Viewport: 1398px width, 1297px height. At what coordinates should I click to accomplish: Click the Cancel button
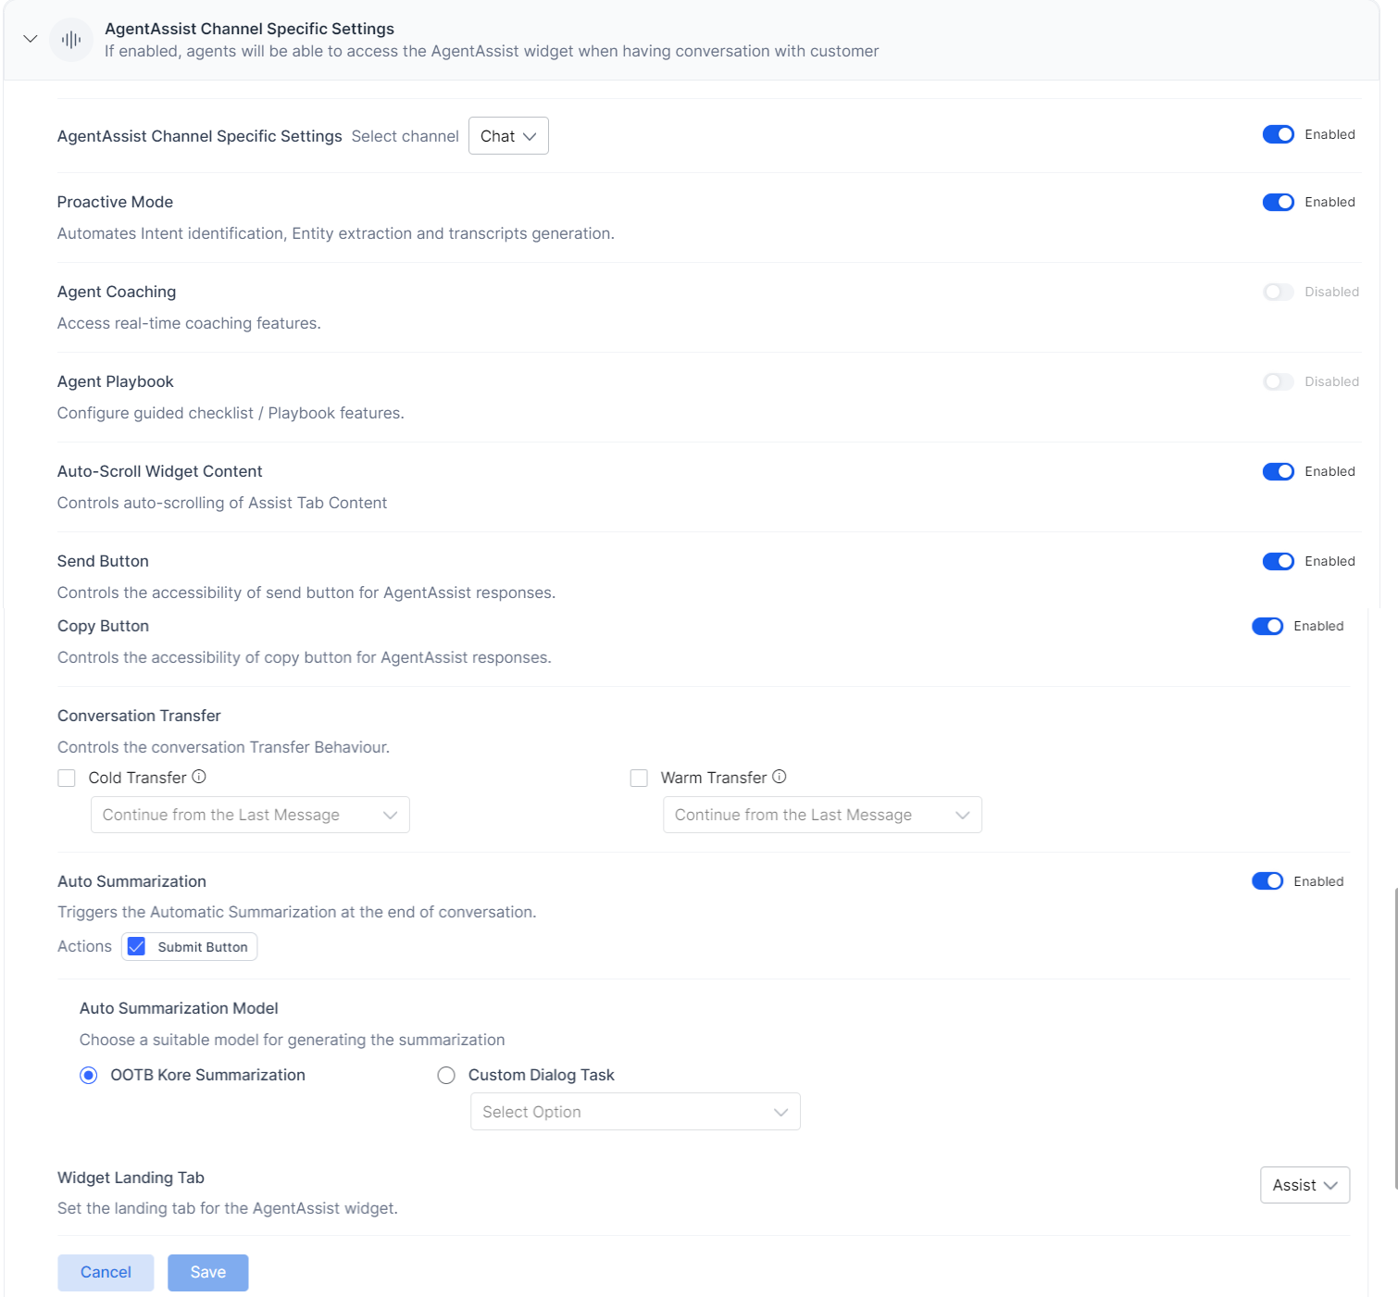click(x=105, y=1272)
